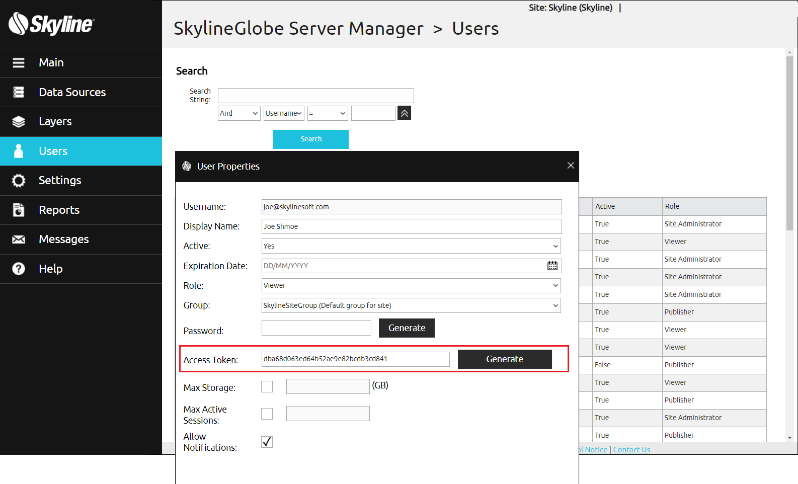The width and height of the screenshot is (798, 484).
Task: Open the Reports section
Action: tap(81, 210)
